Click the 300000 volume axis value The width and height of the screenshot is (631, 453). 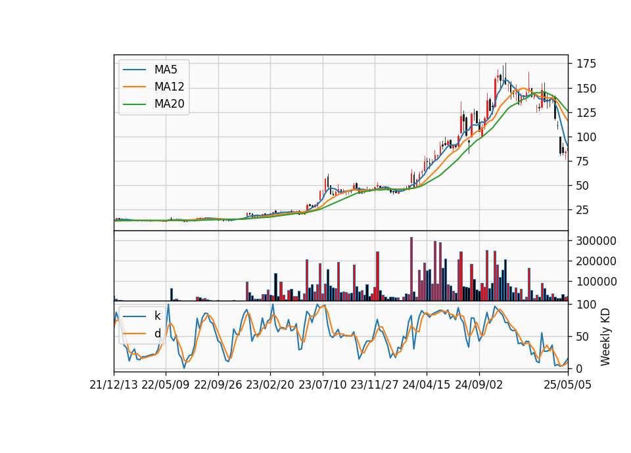(x=596, y=241)
